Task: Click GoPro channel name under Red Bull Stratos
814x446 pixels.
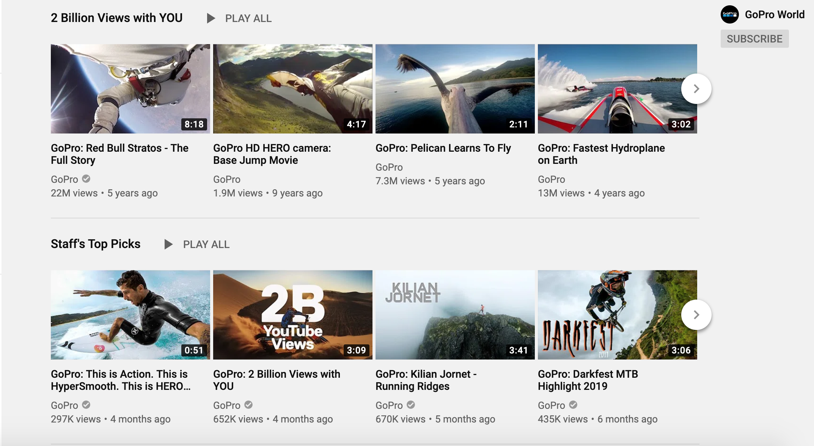Action: (64, 179)
